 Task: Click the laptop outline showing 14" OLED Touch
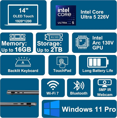[x=23, y=15]
